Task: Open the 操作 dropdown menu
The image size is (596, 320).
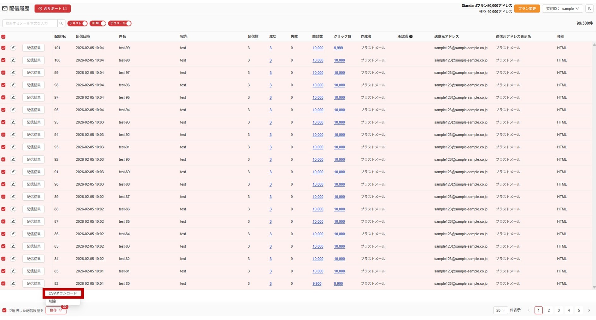Action: (x=56, y=310)
